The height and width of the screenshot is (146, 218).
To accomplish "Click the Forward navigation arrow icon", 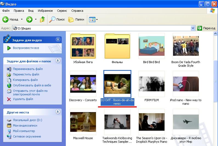I will tap(29, 19).
